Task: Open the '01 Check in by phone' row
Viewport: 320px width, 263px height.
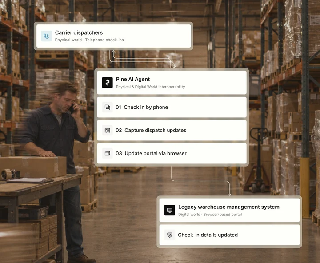Action: coord(172,107)
